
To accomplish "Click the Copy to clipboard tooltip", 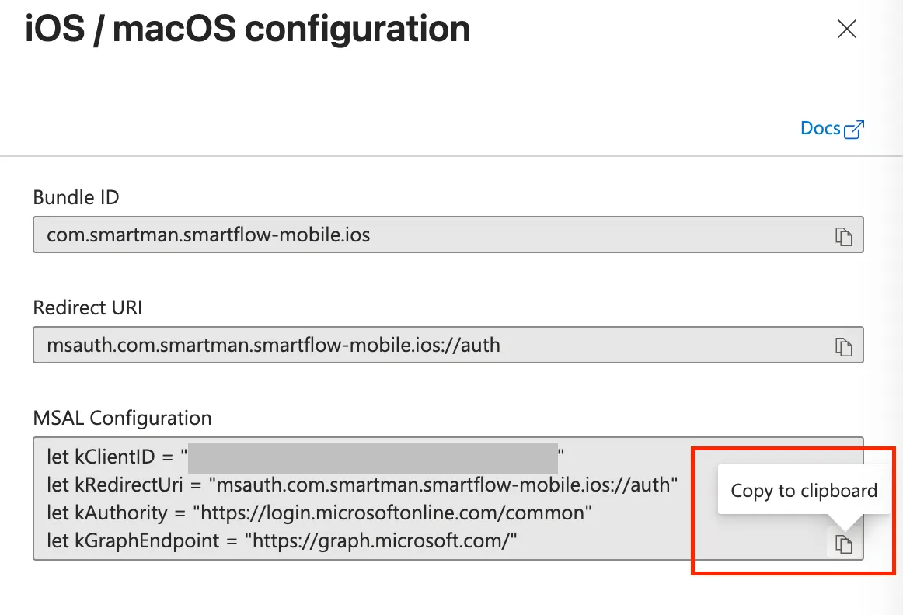I will pos(804,491).
